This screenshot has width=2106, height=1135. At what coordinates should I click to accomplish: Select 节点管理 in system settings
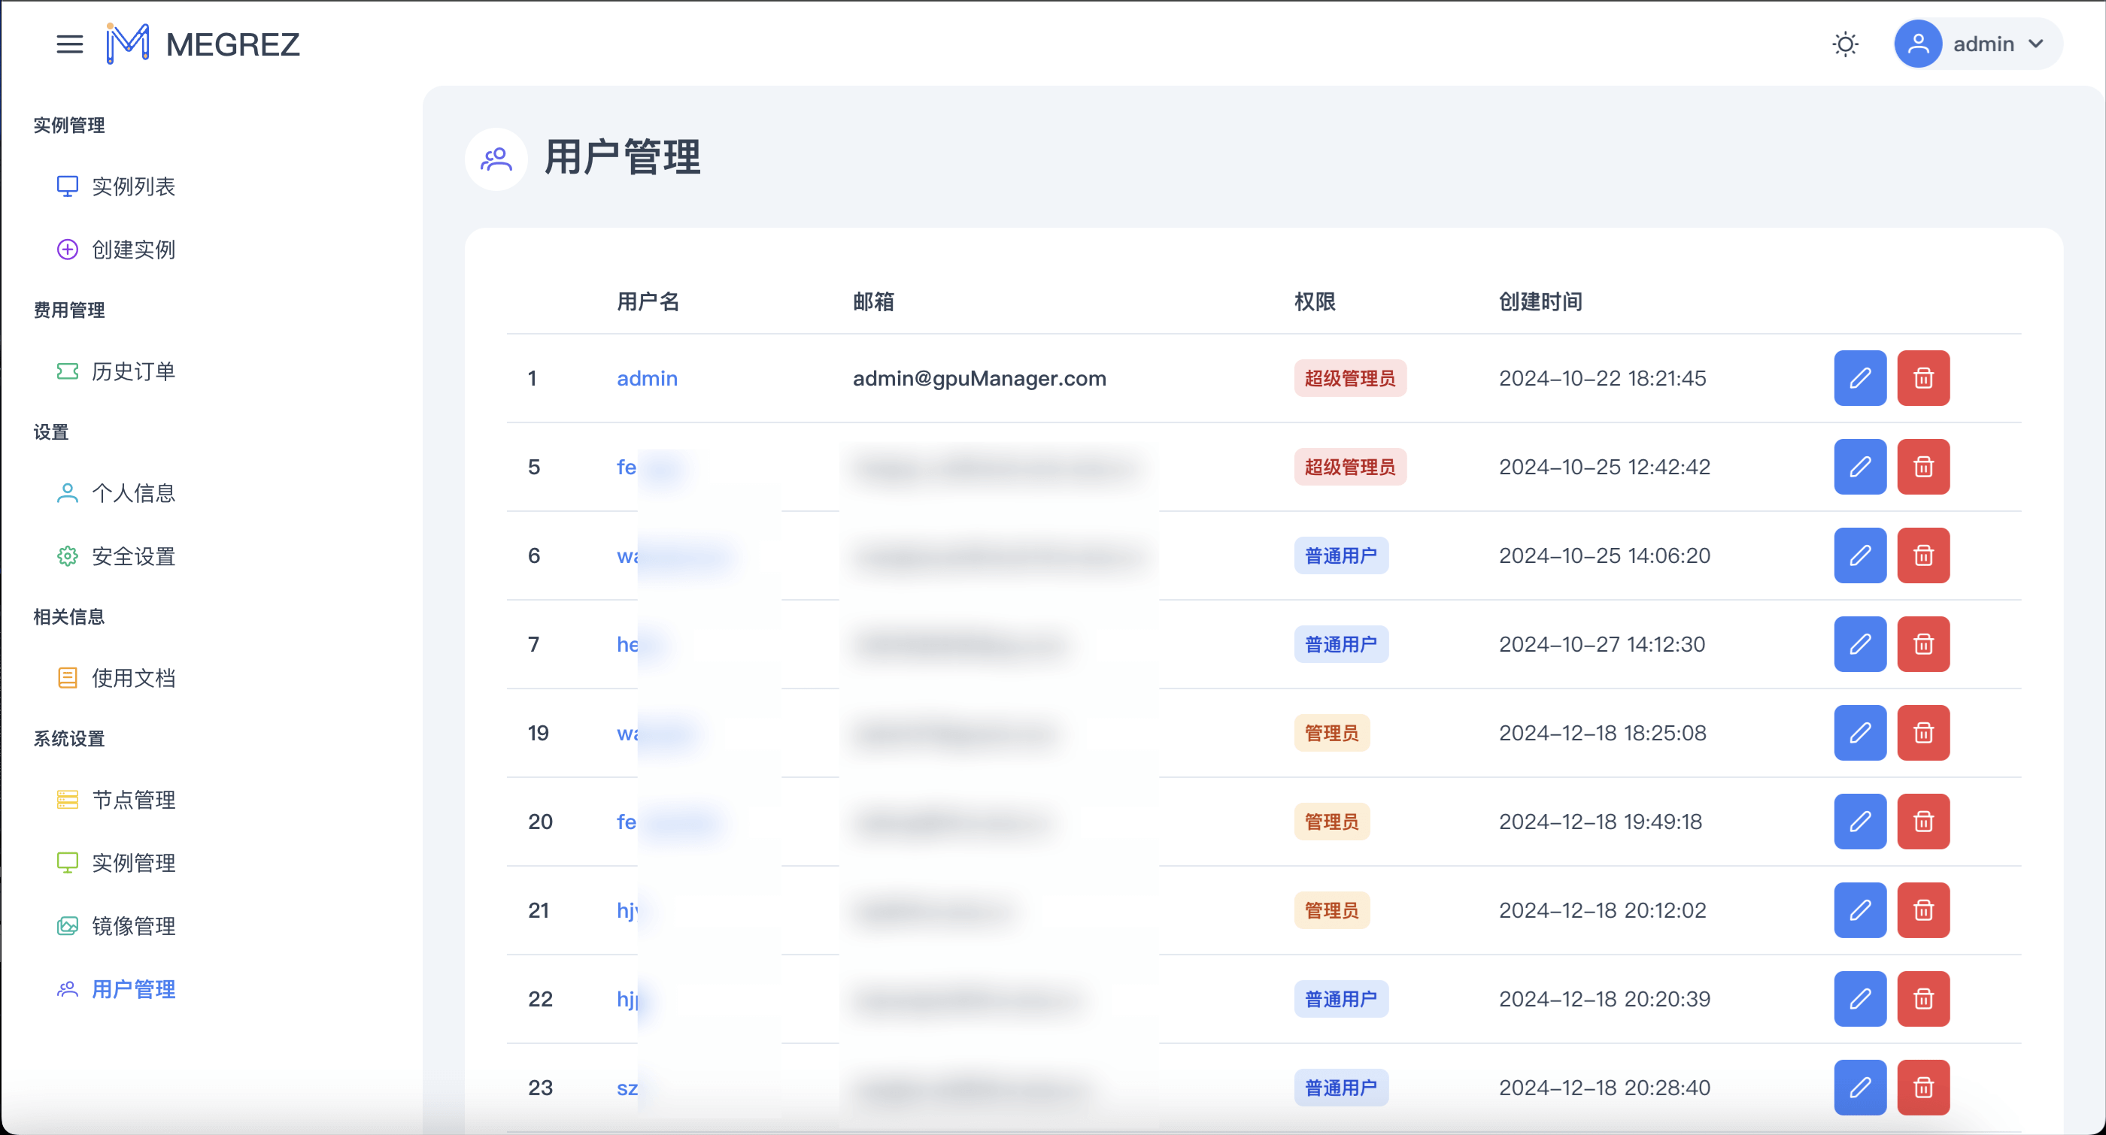tap(133, 799)
